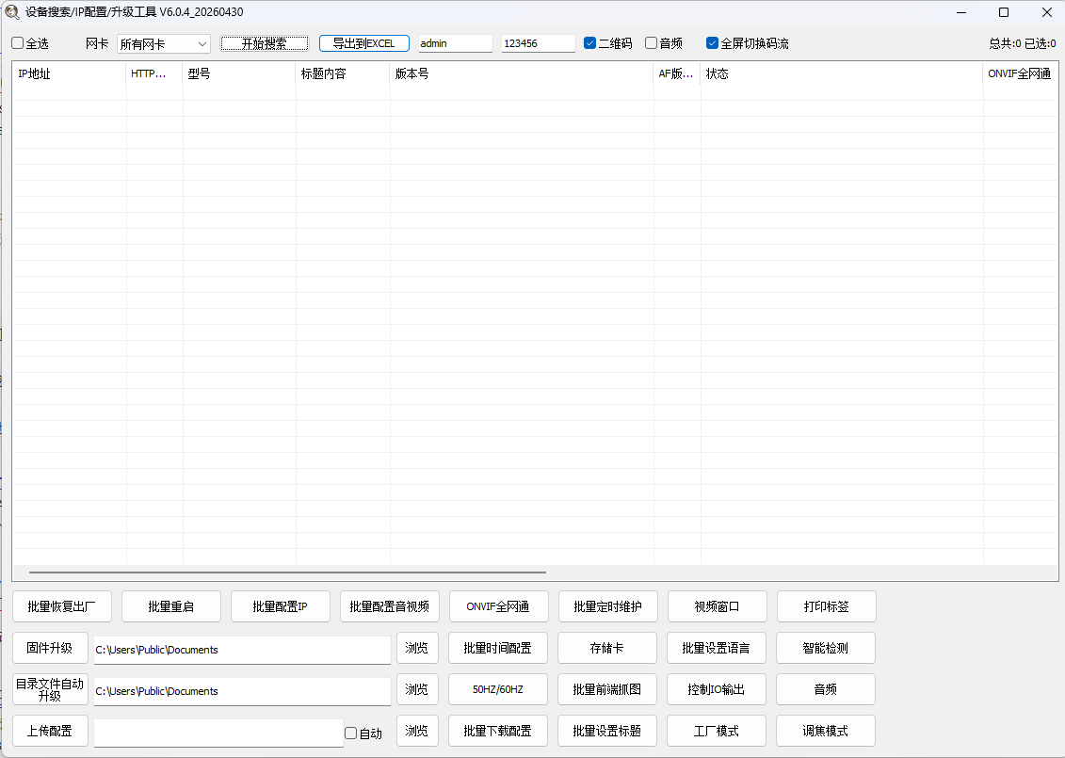The width and height of the screenshot is (1065, 758).
Task: Click 浏览 next to 固件升级 path
Action: [x=417, y=648]
